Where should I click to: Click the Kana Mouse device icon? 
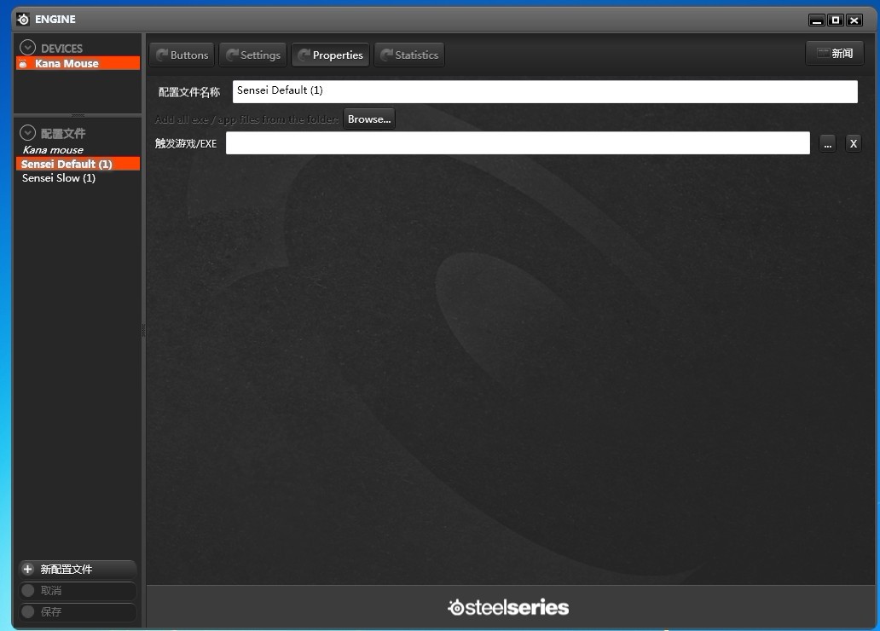[x=23, y=63]
